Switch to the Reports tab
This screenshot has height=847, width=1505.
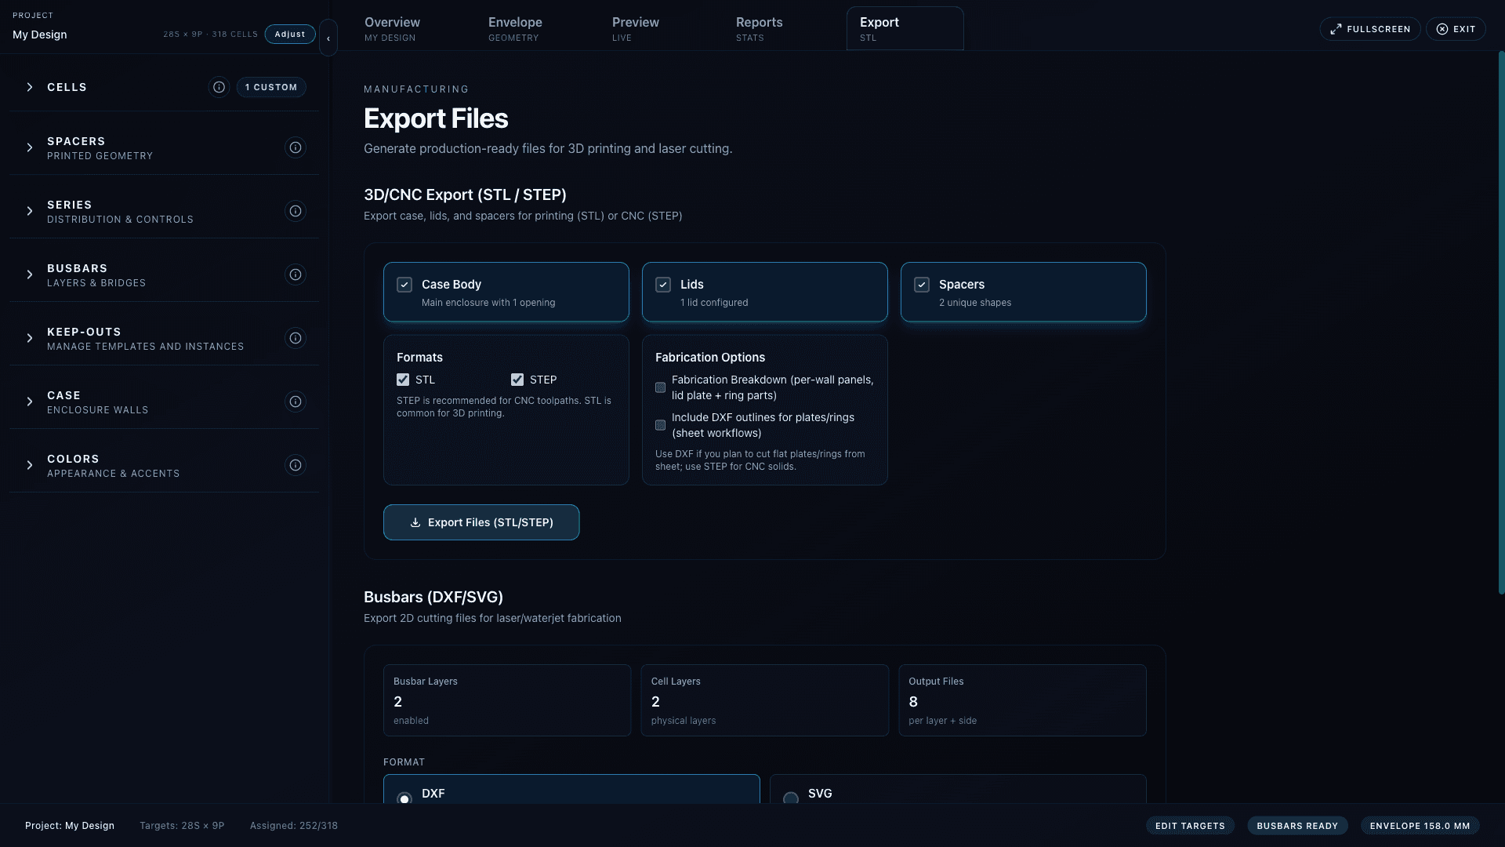(x=759, y=28)
